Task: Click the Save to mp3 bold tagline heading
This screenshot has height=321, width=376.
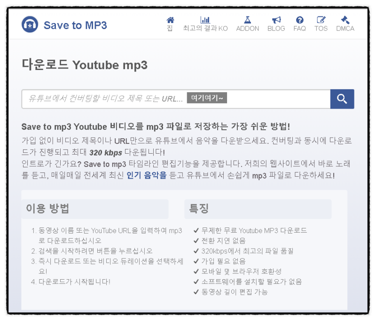Action: (156, 126)
